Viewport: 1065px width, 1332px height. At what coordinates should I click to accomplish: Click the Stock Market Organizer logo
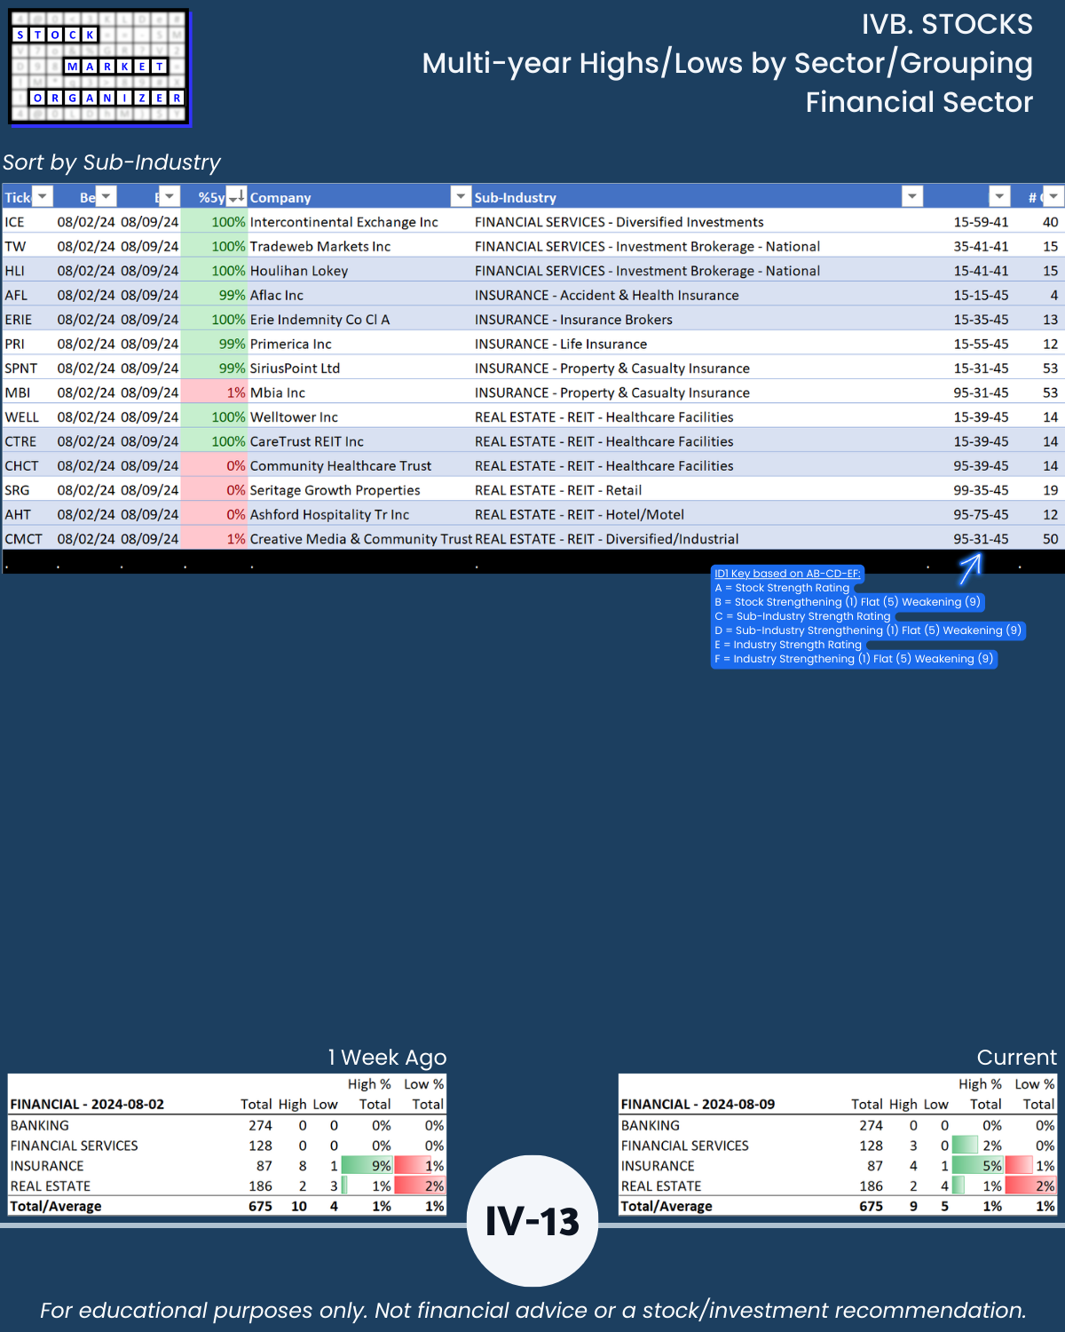pos(99,67)
